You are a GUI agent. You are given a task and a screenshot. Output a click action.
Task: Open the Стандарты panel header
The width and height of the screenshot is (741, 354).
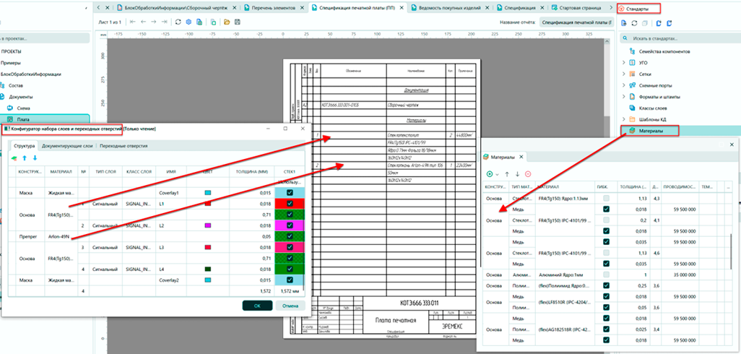(x=639, y=9)
